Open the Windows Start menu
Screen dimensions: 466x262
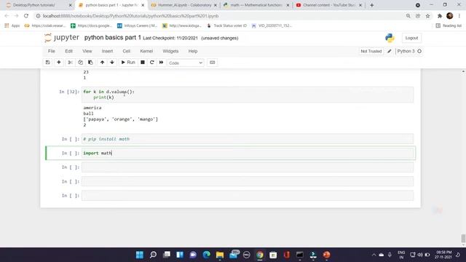[139, 255]
